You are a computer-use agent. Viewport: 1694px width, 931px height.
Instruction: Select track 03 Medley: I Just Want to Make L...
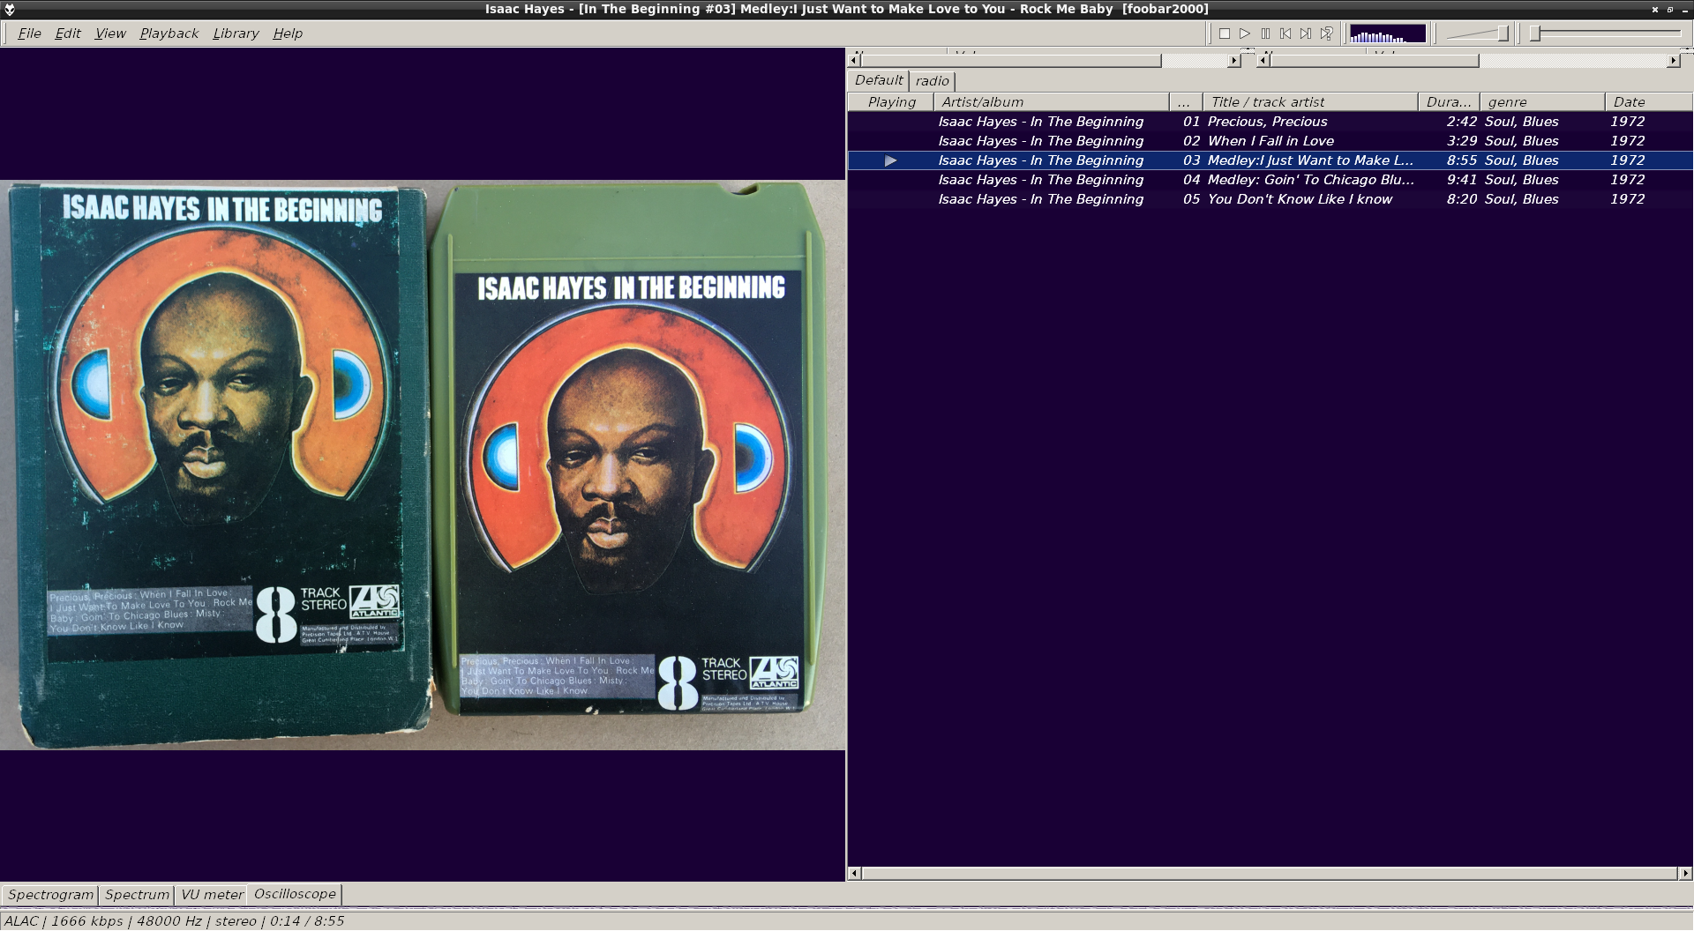(1270, 160)
